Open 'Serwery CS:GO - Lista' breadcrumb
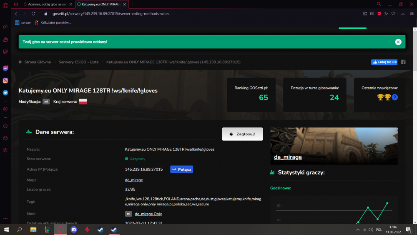This screenshot has width=417, height=235. click(x=78, y=62)
